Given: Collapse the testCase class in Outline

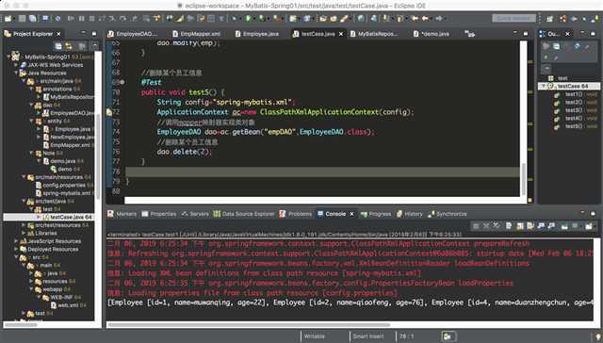Looking at the screenshot, I should click(x=544, y=86).
